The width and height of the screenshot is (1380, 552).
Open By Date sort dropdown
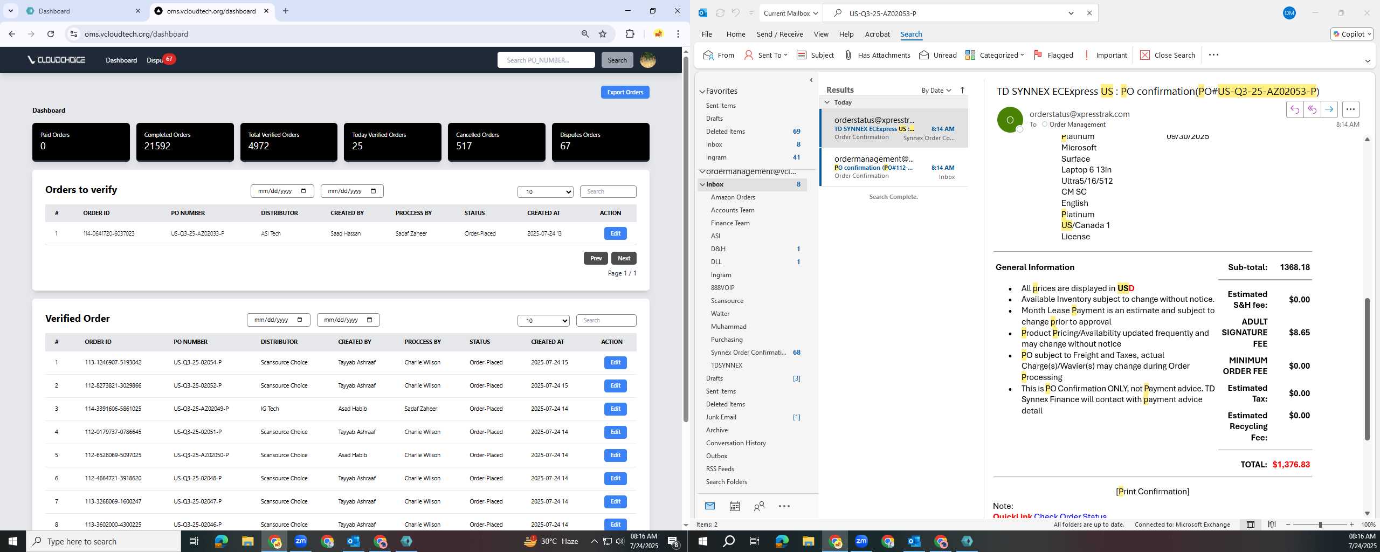[936, 90]
